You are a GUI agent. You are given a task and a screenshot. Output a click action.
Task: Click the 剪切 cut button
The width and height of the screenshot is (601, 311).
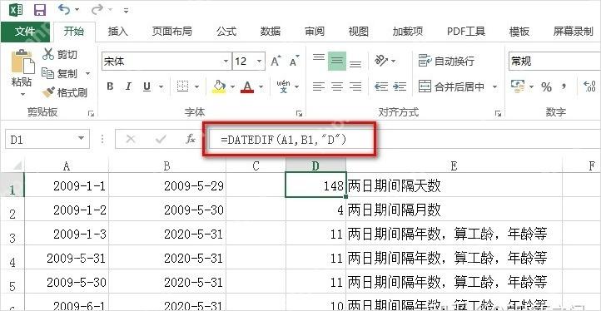click(x=60, y=54)
